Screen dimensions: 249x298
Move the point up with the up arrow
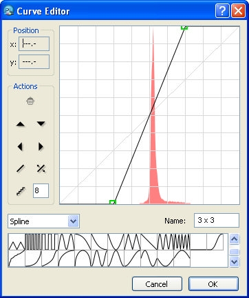click(21, 124)
